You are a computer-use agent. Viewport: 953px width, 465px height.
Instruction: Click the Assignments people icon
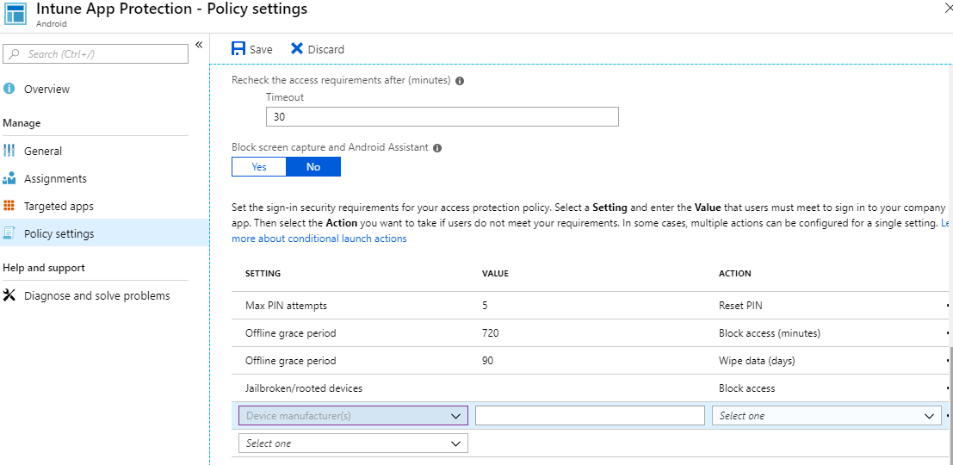click(x=9, y=178)
